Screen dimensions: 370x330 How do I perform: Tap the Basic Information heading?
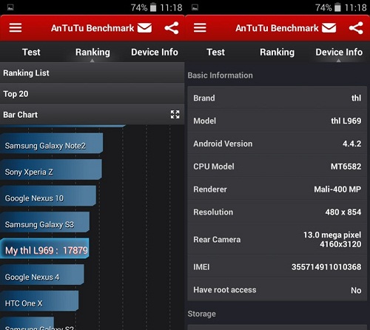coord(220,75)
